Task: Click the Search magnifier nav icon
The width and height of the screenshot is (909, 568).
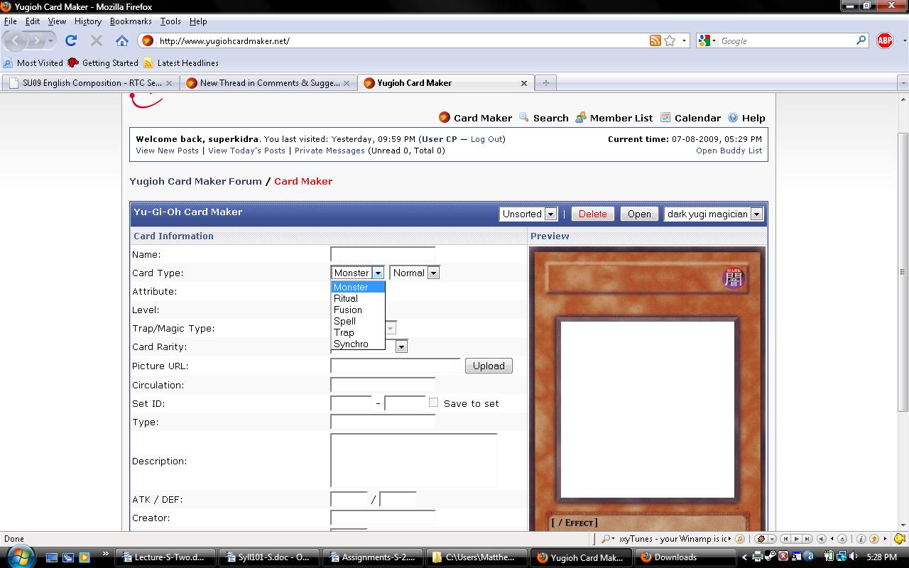Action: pos(524,117)
